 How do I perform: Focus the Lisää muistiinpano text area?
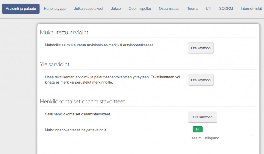click(220, 144)
